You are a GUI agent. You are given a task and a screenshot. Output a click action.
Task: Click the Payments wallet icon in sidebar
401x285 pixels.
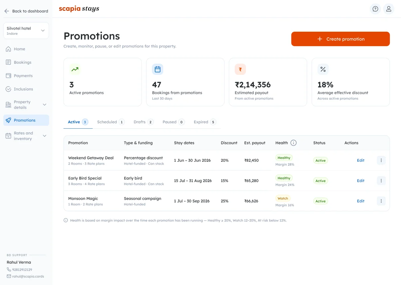click(8, 76)
